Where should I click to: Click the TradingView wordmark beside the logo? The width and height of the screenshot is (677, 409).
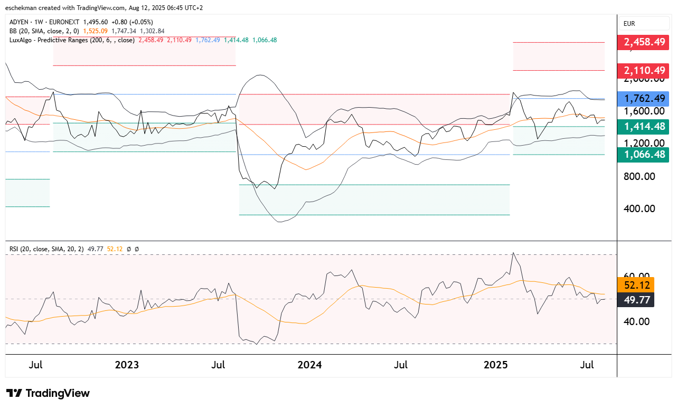pos(58,393)
